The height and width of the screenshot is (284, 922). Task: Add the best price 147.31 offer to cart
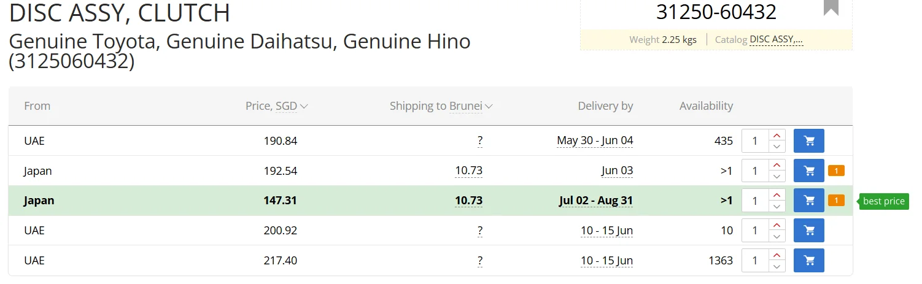tap(808, 201)
